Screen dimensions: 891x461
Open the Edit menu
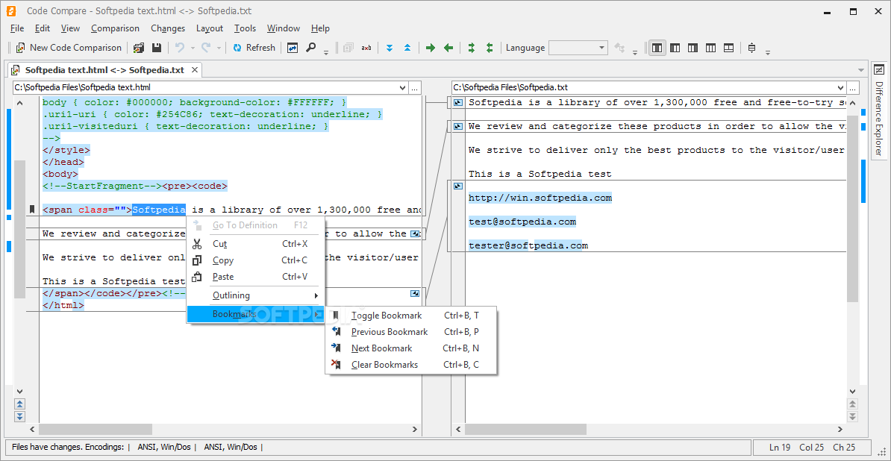pyautogui.click(x=43, y=28)
